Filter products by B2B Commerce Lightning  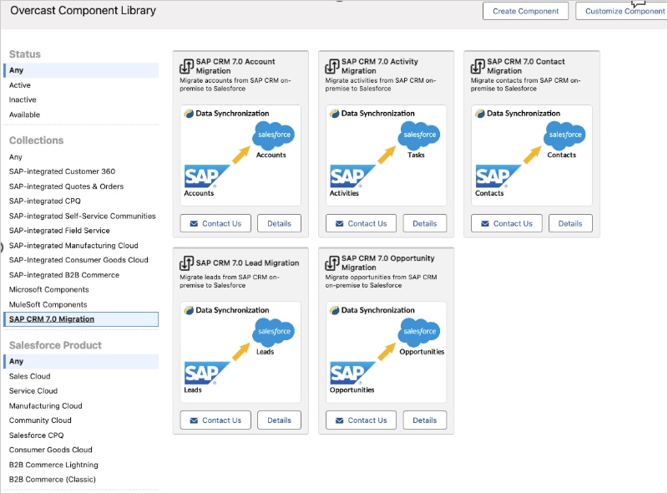tap(53, 464)
